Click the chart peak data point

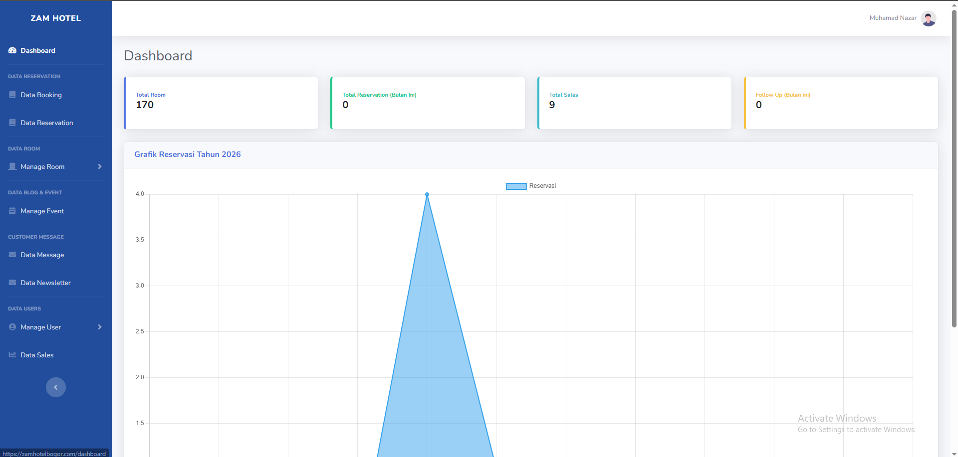coord(427,194)
